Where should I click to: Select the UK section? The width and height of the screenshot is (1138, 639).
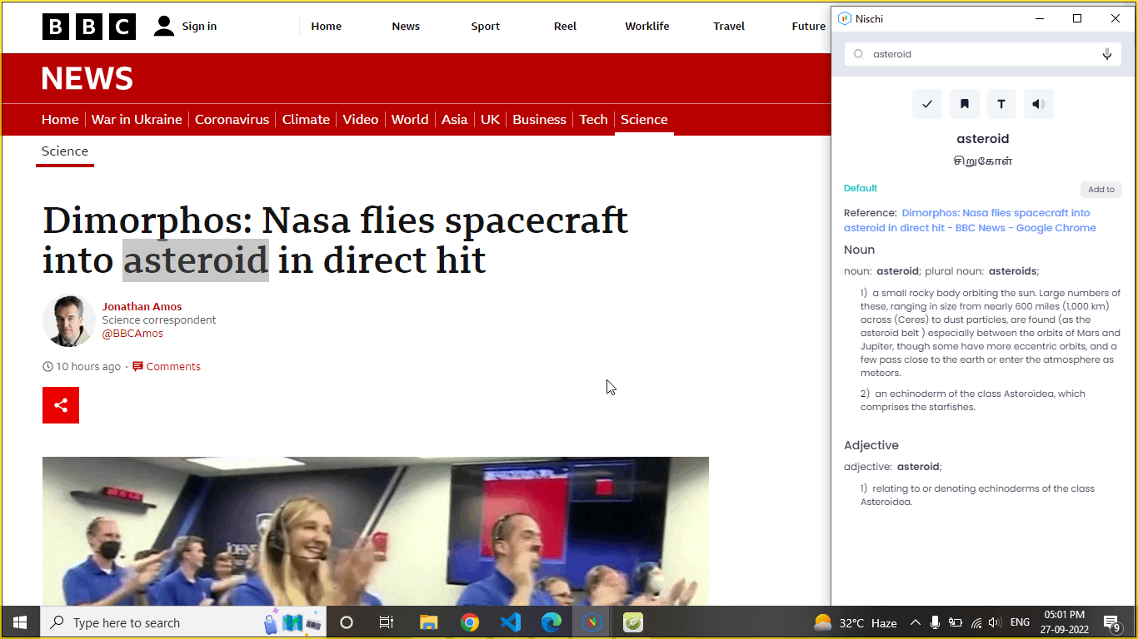[490, 120]
